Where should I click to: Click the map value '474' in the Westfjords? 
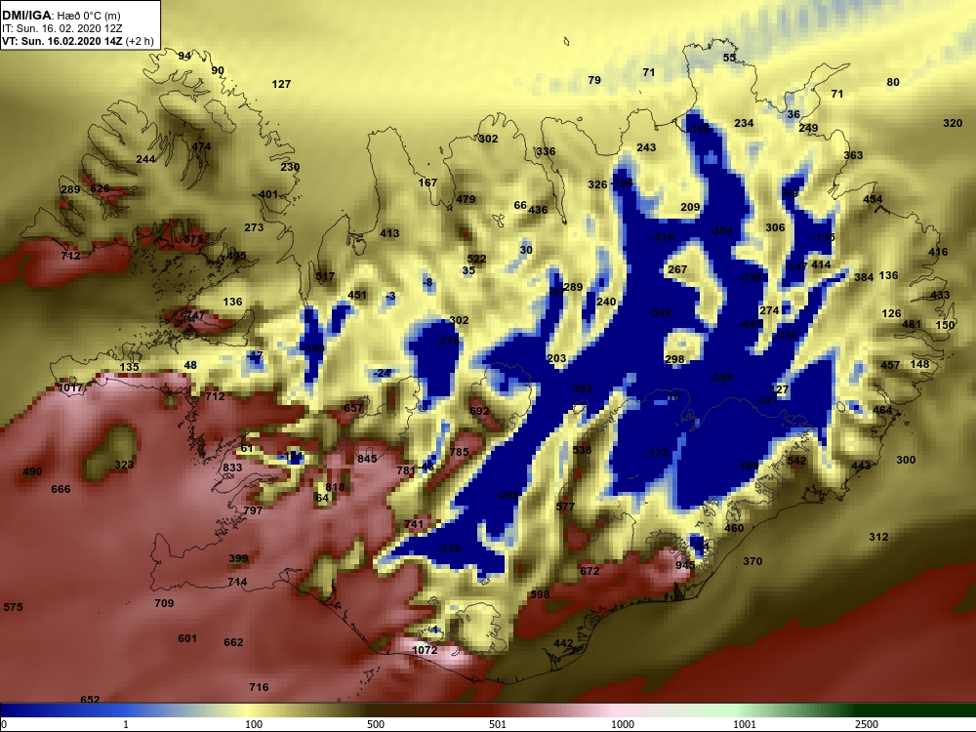click(x=201, y=147)
